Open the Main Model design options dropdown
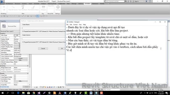Image resolution: width=170 pixels, height=95 pixels. pos(112,90)
